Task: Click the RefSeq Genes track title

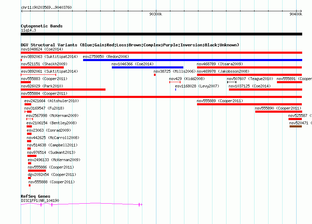Action: [x=35, y=196]
